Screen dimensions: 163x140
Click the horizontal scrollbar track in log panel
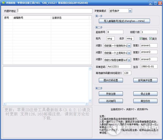[x=46, y=104]
